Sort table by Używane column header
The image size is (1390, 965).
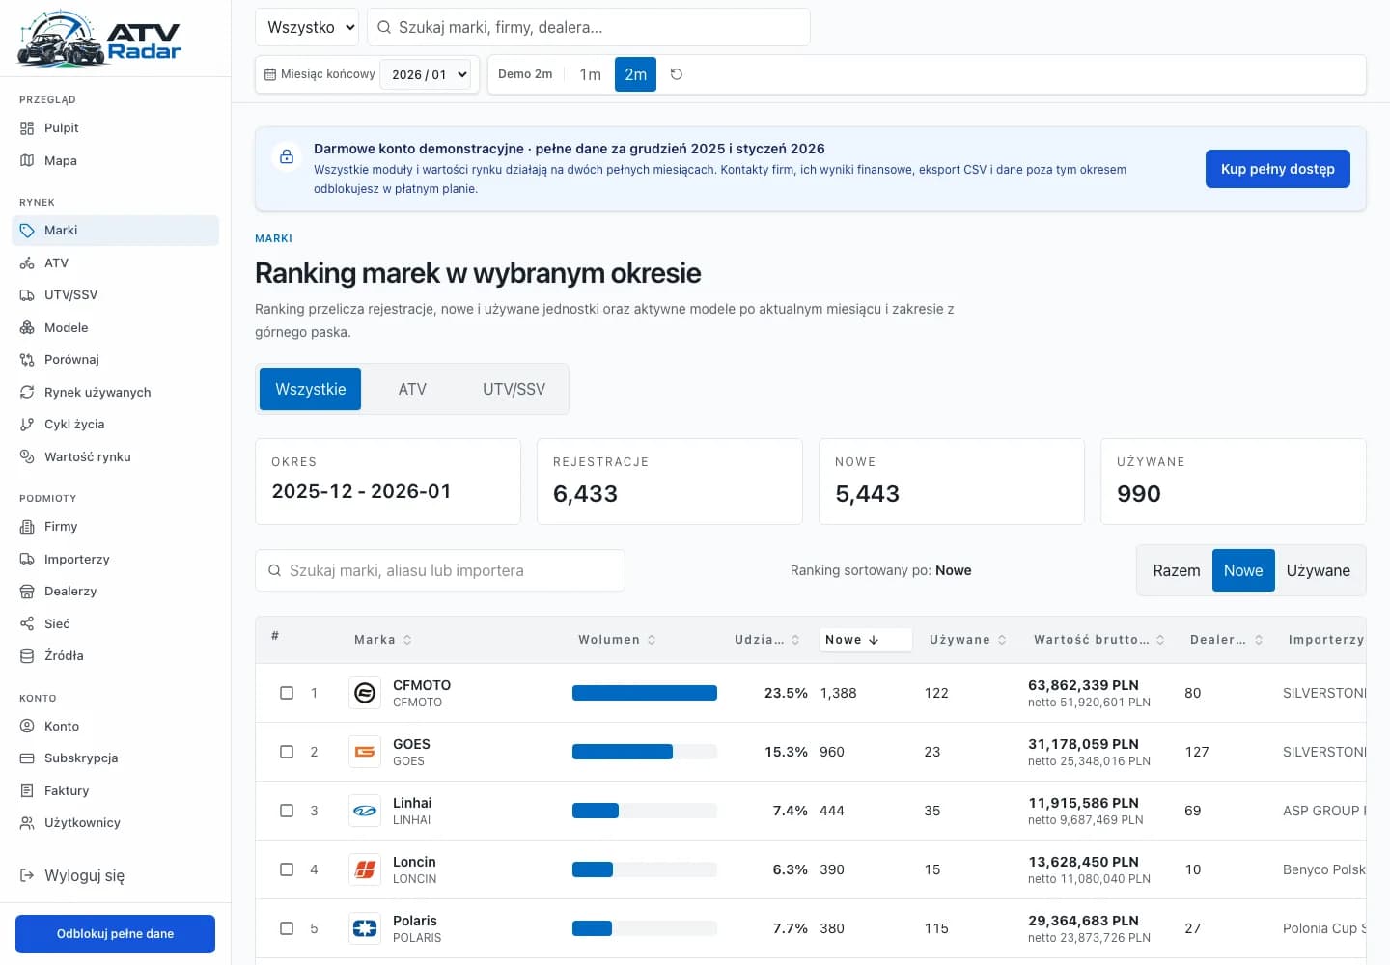[x=968, y=640]
